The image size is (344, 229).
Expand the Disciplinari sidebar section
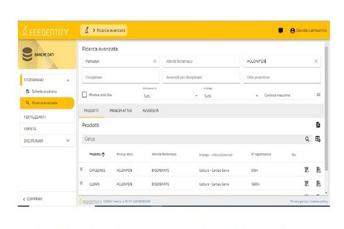(68, 140)
